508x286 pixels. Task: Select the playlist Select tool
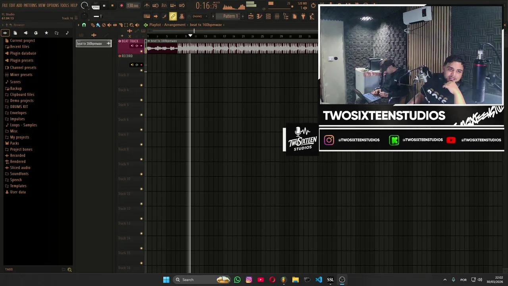(126, 25)
